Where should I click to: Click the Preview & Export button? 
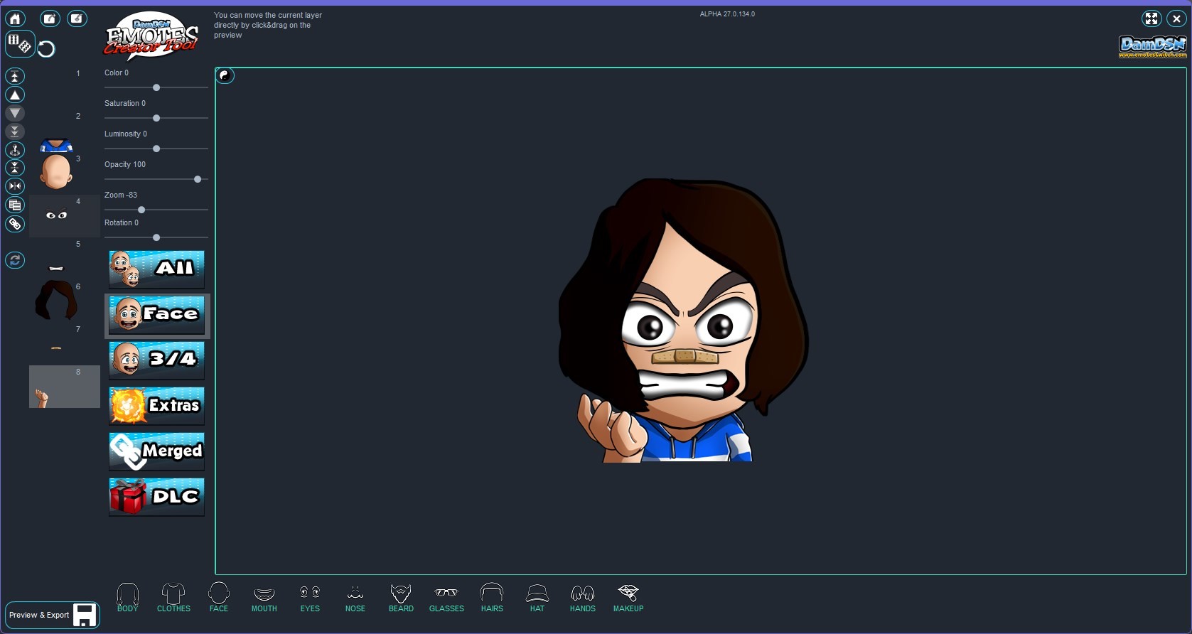pyautogui.click(x=52, y=615)
